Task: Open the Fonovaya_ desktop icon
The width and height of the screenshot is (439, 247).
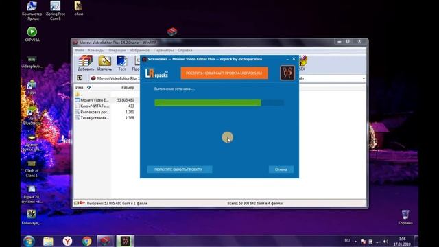Action: (32, 217)
